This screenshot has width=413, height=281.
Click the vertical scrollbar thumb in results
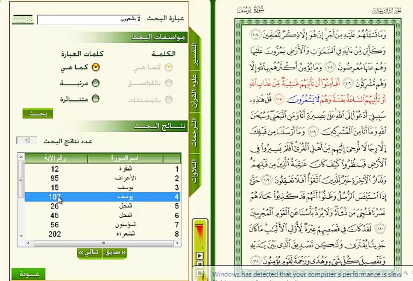point(21,180)
